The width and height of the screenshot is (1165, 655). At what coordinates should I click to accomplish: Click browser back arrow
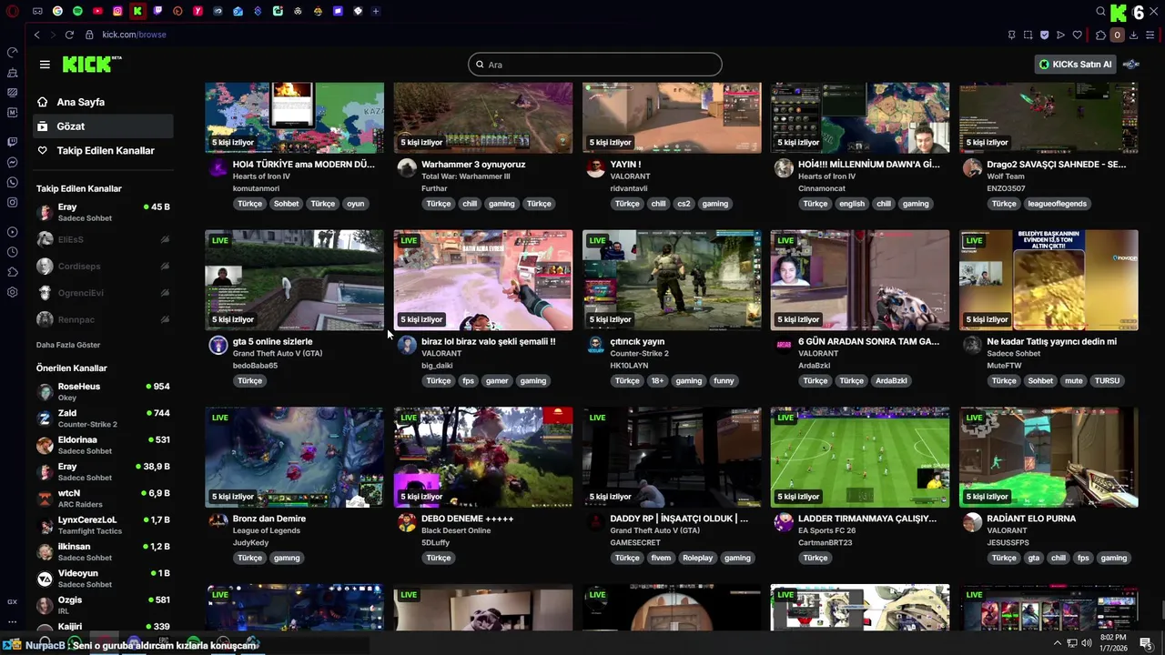(36, 35)
